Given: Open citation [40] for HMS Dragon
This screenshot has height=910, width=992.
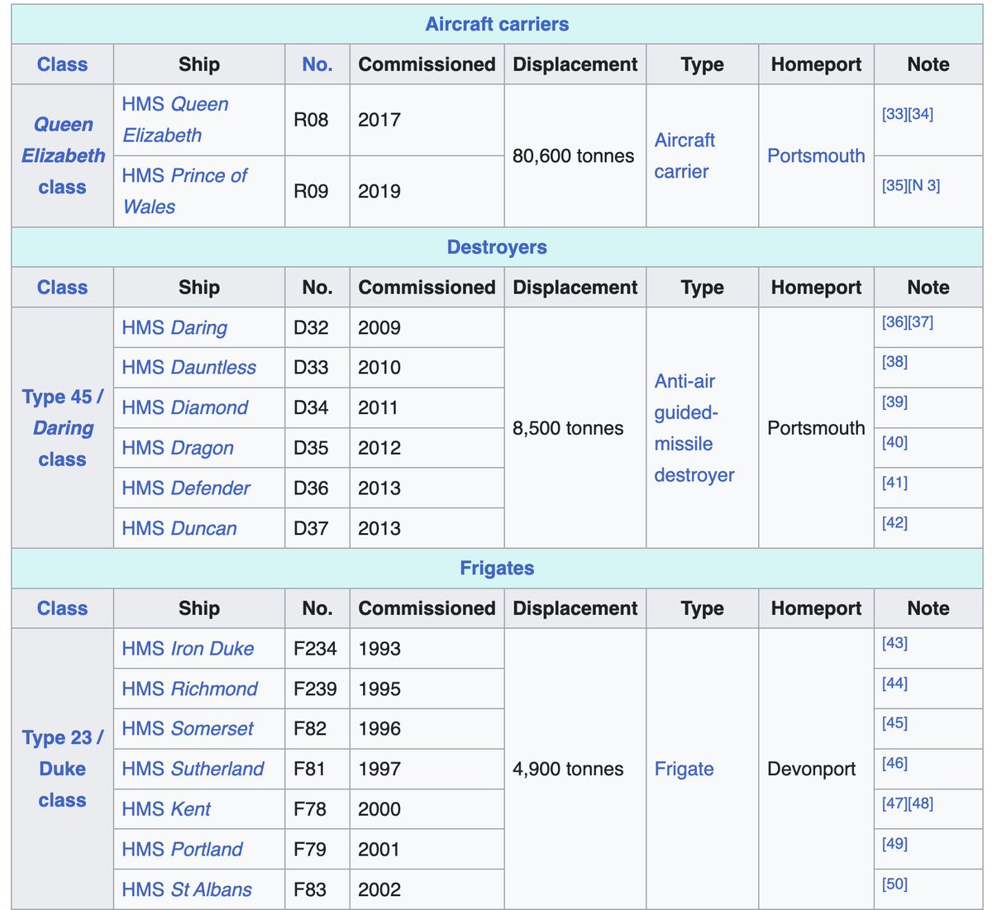Looking at the screenshot, I should [x=894, y=442].
